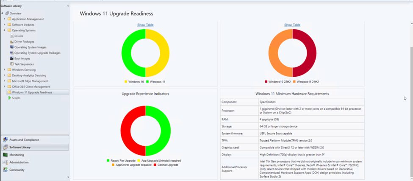
Task: Click Show Table above Windows 10/11 chart
Action: pos(145,25)
